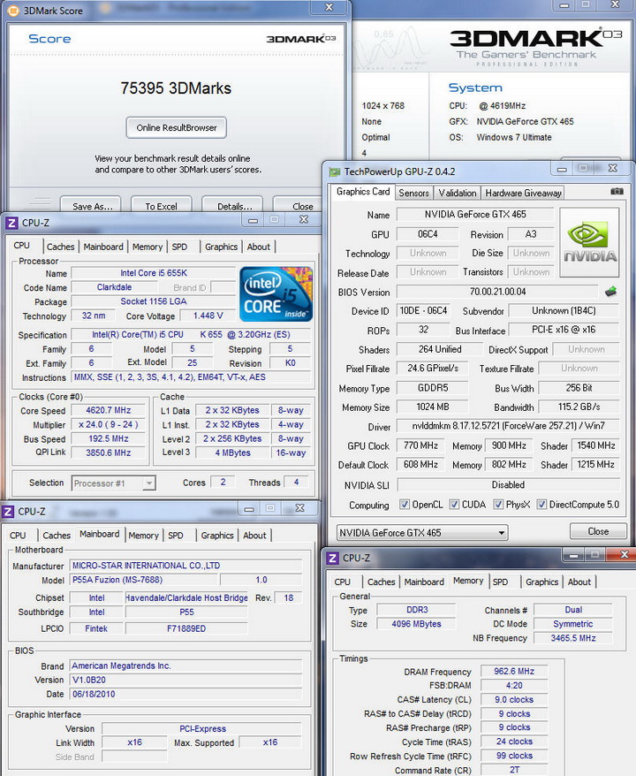636x776 pixels.
Task: Click the CPU-Z icon in the Memory window
Action: point(333,558)
